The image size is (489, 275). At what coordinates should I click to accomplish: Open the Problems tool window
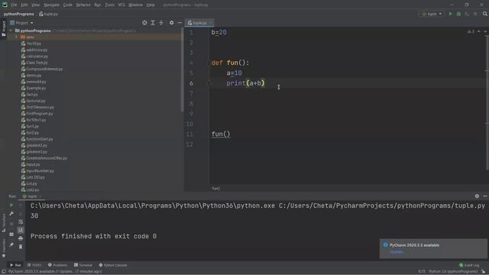pos(58,265)
